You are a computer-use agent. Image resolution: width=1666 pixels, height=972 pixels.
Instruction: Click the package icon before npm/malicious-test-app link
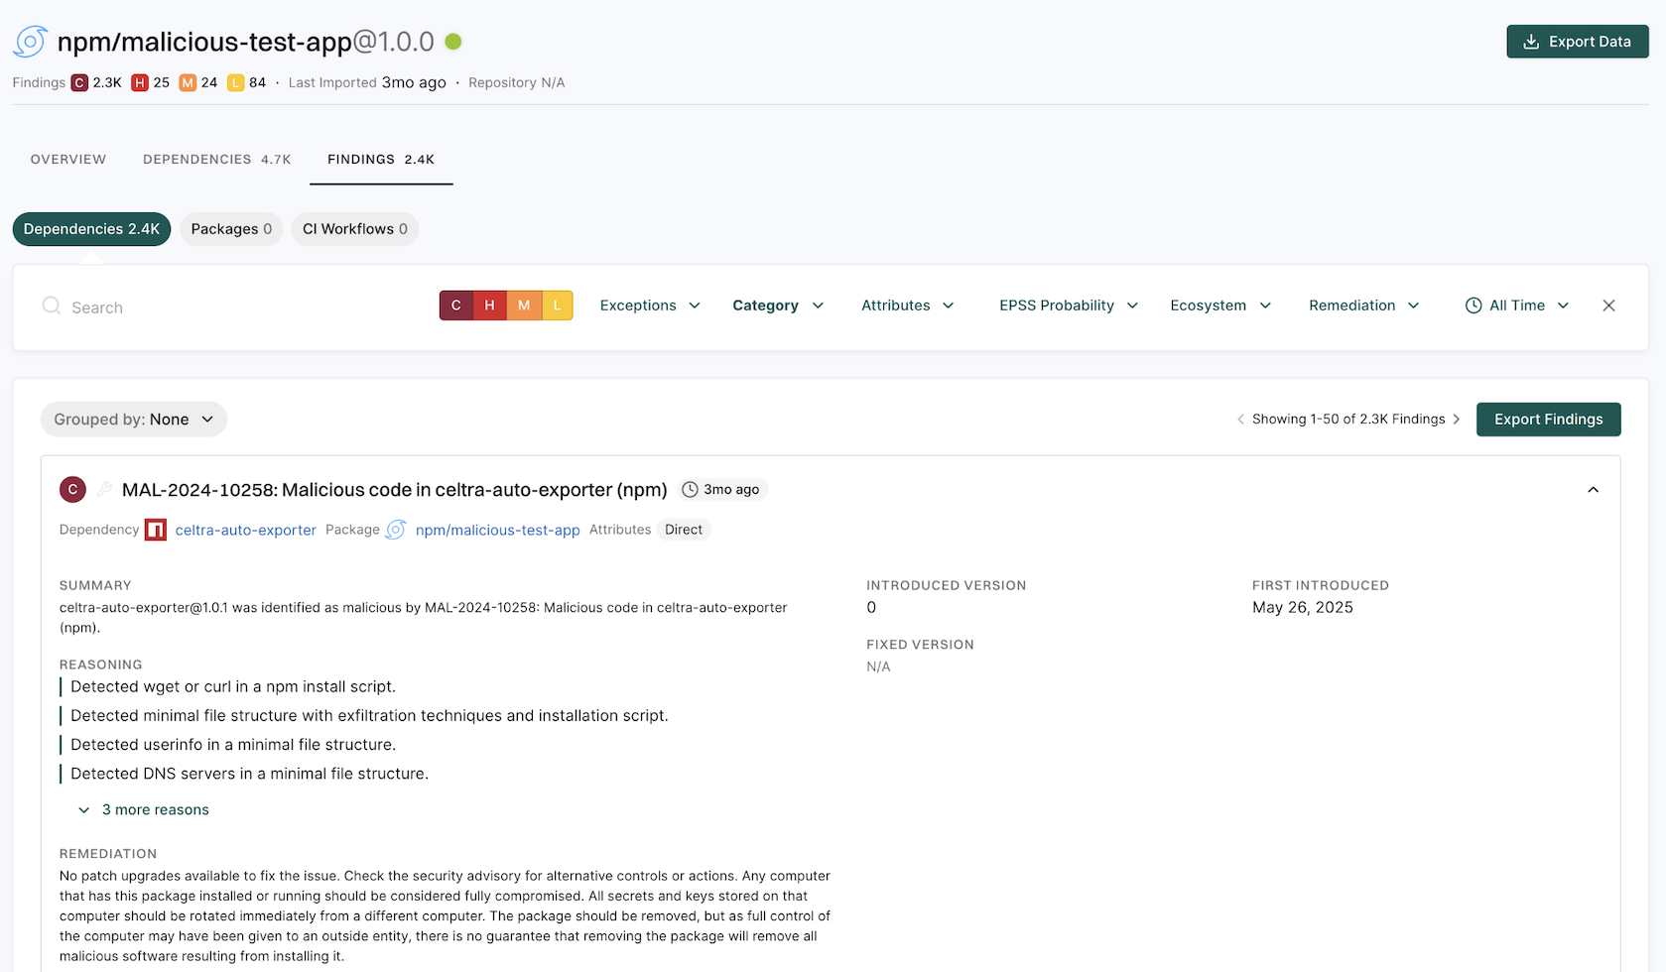click(x=395, y=530)
